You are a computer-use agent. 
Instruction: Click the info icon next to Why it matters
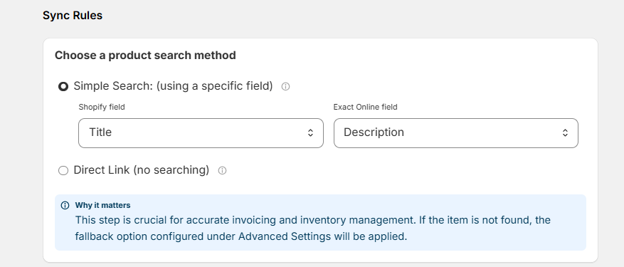click(65, 206)
